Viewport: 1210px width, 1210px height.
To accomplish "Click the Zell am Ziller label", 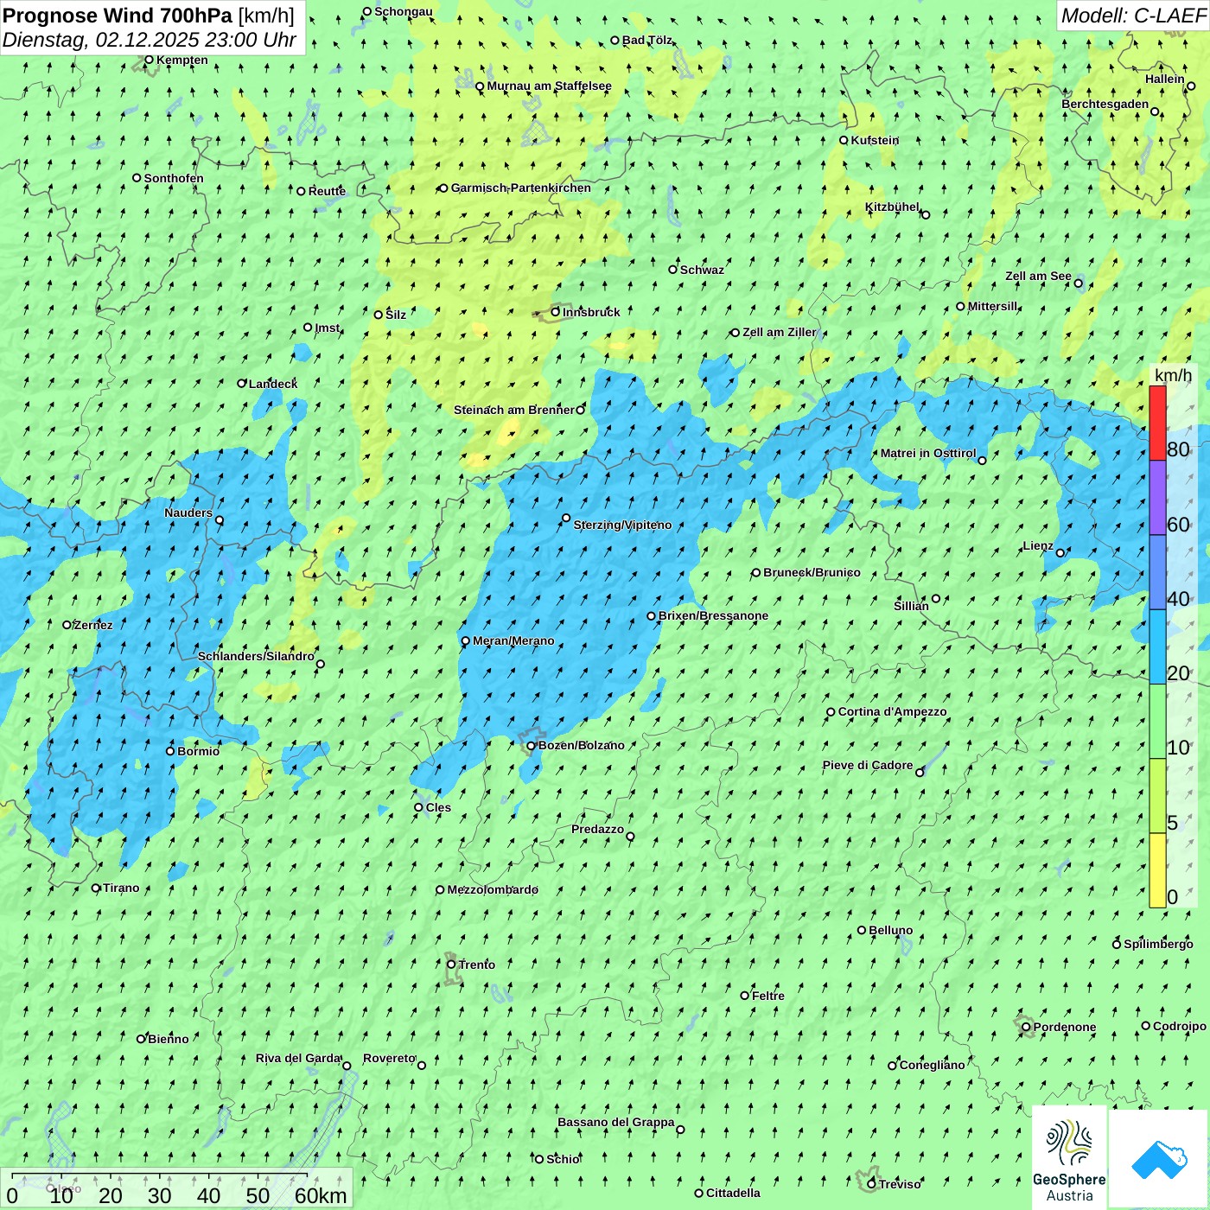I will (779, 332).
